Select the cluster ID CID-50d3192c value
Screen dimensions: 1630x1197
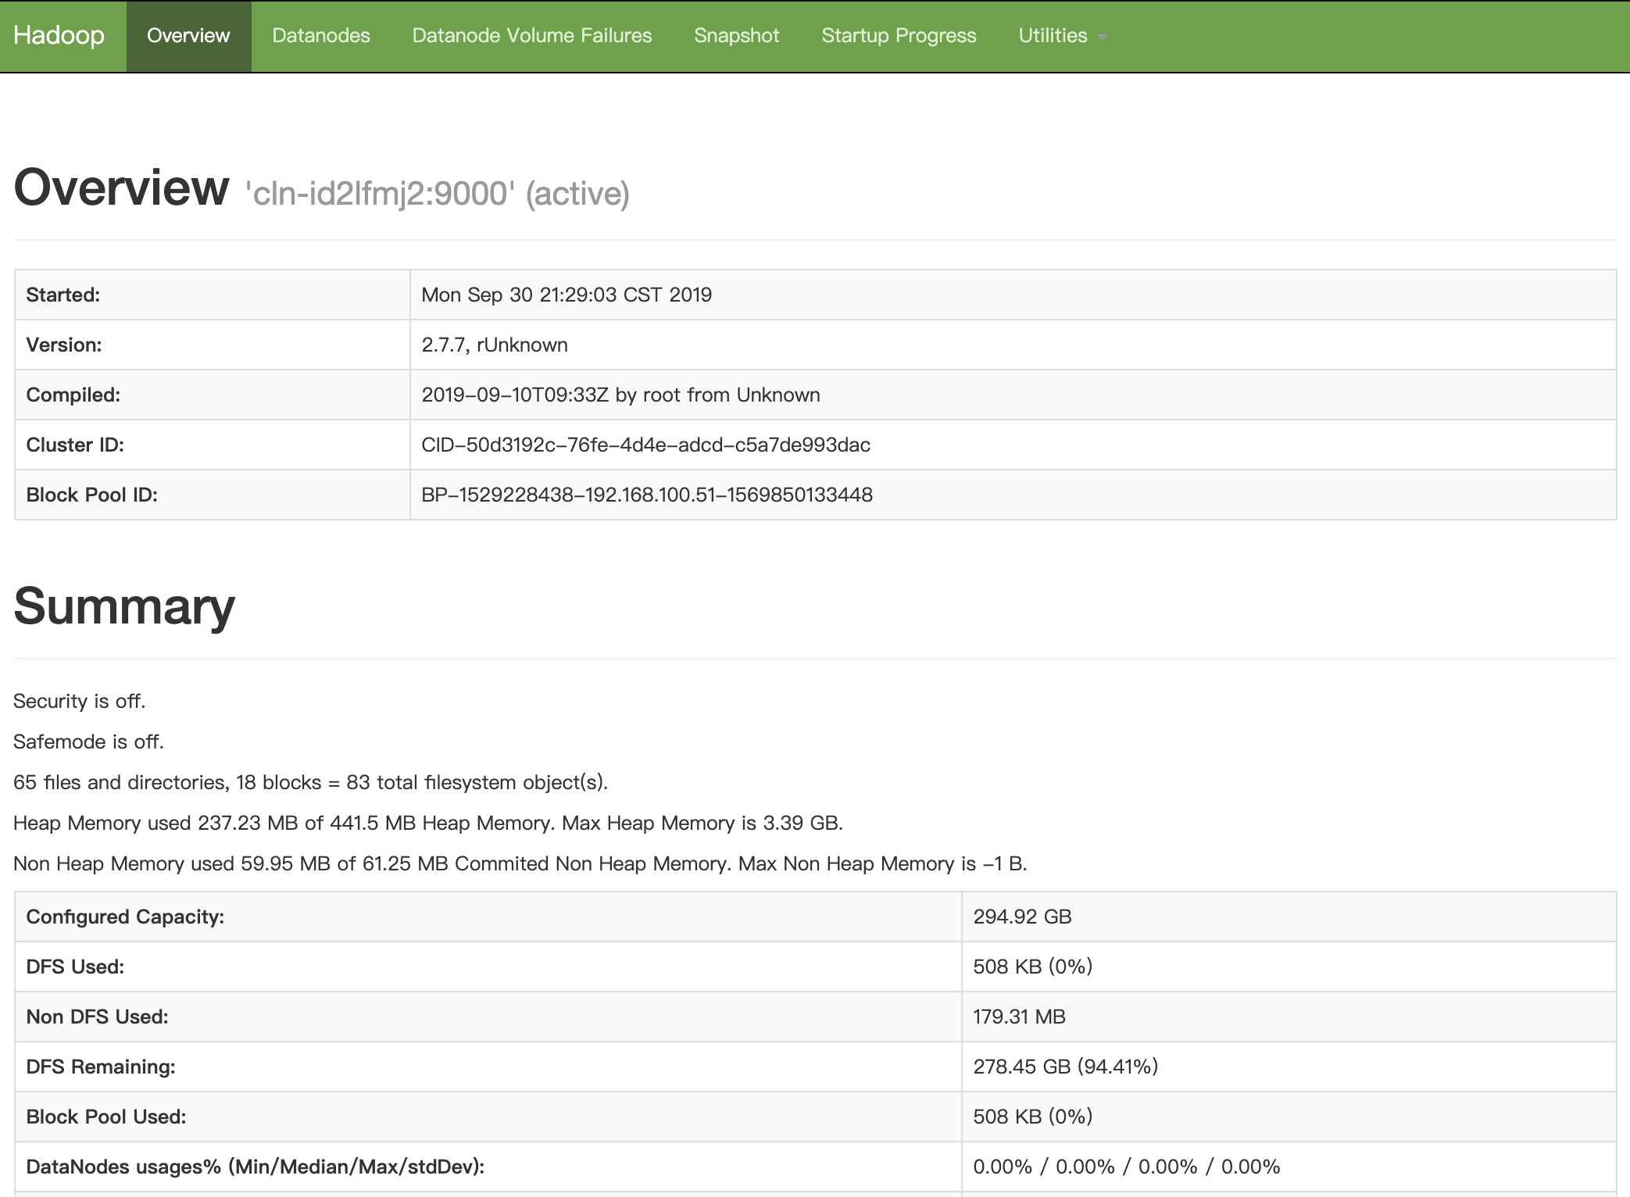pos(645,445)
